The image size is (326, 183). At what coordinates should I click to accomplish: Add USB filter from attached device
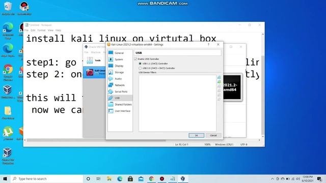click(219, 82)
